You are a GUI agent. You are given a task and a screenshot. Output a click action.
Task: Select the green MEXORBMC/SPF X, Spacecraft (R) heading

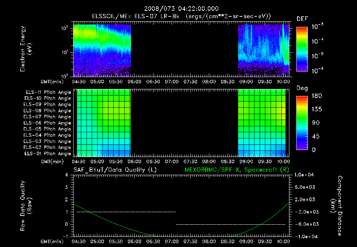237,170
